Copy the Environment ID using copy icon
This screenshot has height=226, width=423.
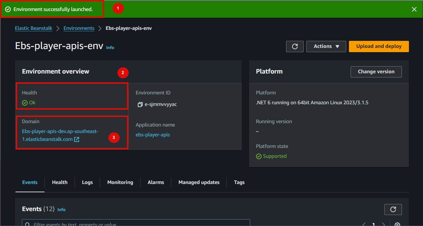(140, 105)
